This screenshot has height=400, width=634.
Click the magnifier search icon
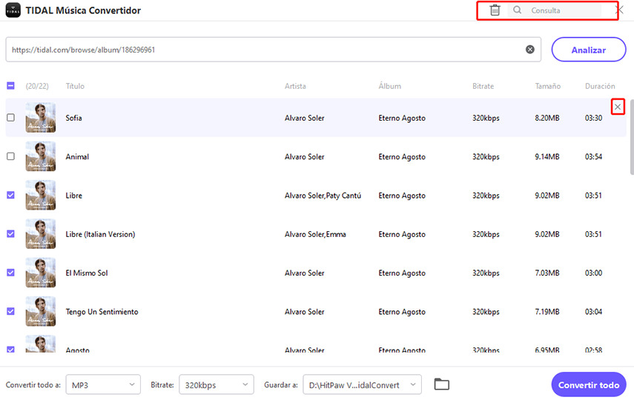point(517,10)
